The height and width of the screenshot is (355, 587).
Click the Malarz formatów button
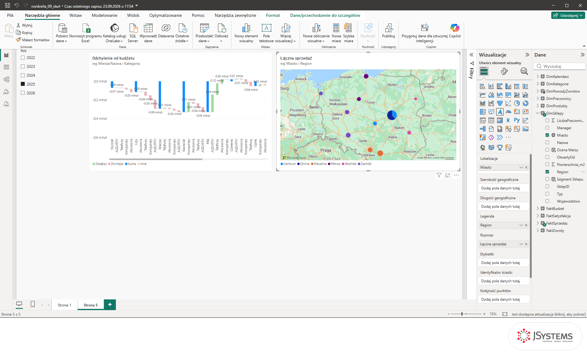tap(33, 40)
